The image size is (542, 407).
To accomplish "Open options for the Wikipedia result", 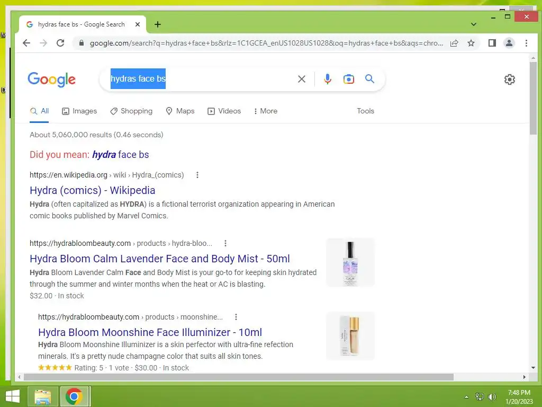I will (197, 175).
